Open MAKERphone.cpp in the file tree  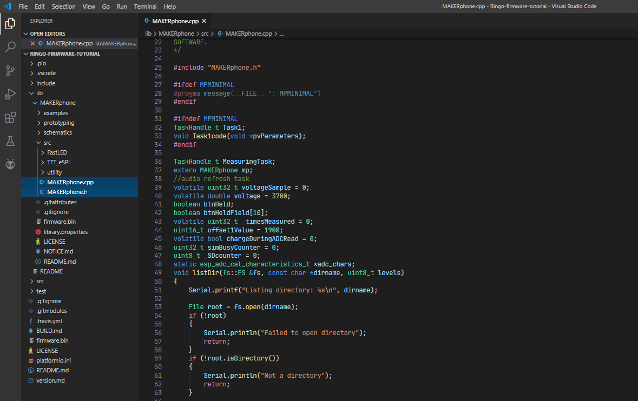pos(80,182)
